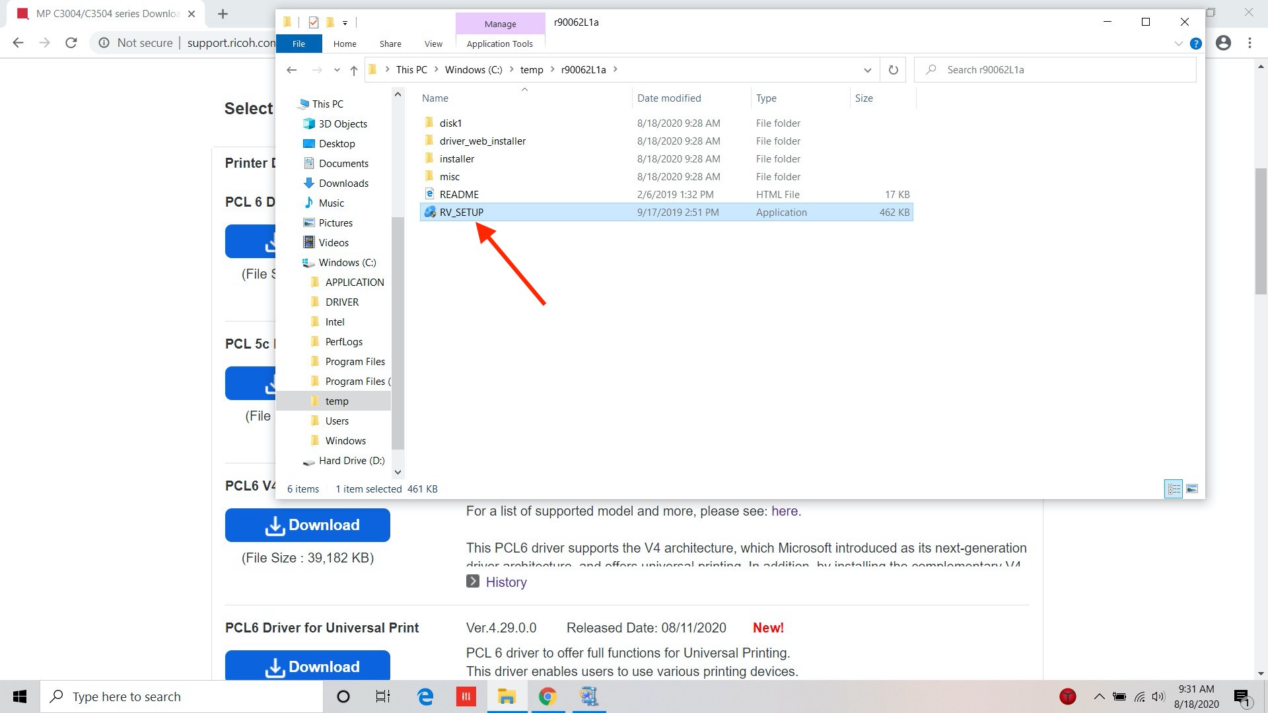Image resolution: width=1268 pixels, height=713 pixels.
Task: Open a new Chrome tab
Action: (x=223, y=14)
